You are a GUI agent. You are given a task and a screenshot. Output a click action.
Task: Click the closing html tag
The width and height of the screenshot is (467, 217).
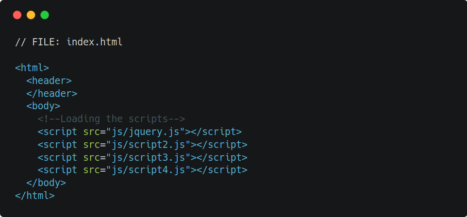(35, 196)
